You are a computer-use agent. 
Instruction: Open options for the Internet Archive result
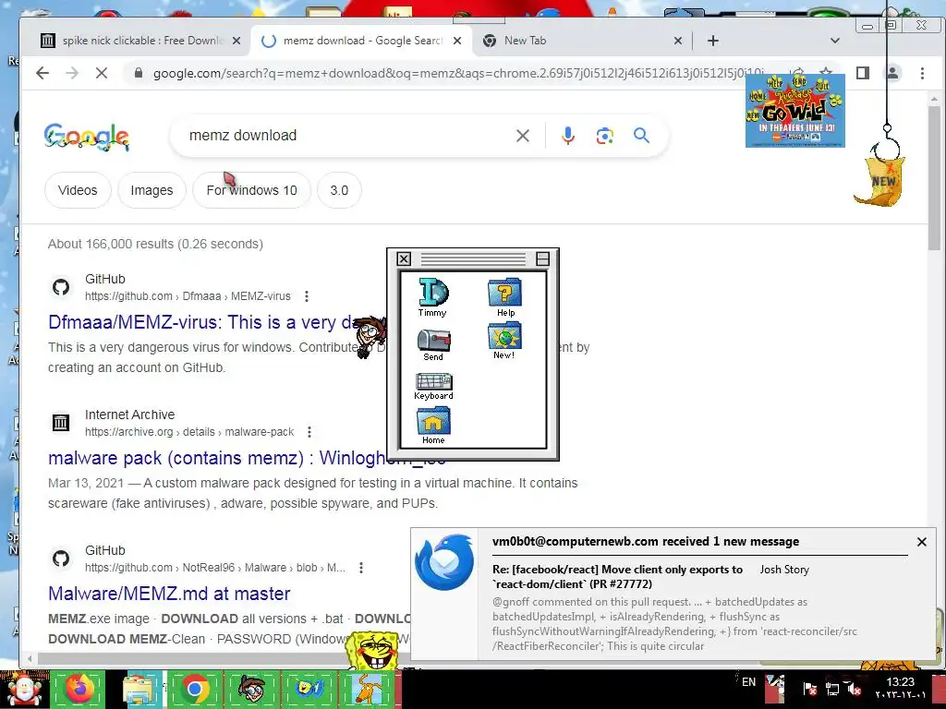click(309, 432)
